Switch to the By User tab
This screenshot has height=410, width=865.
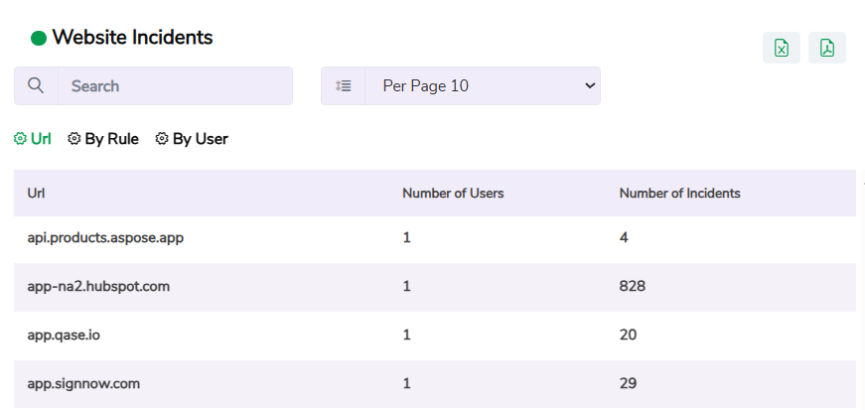[200, 139]
